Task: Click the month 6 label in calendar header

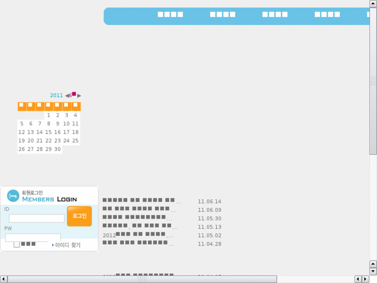Action: (x=73, y=95)
